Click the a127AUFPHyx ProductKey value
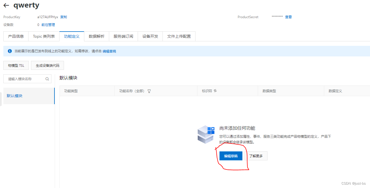 [x=48, y=17]
